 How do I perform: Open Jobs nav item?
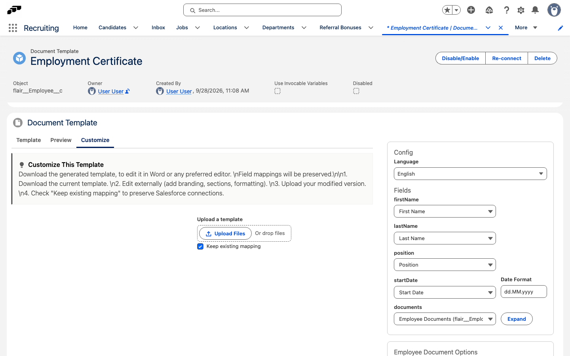click(182, 28)
